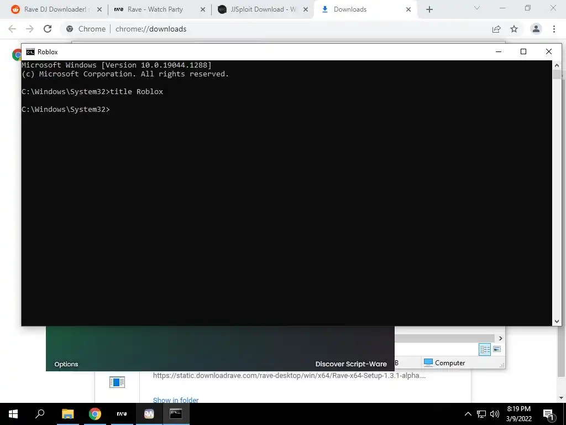
Task: Open Chrome from the taskbar
Action: (x=95, y=414)
